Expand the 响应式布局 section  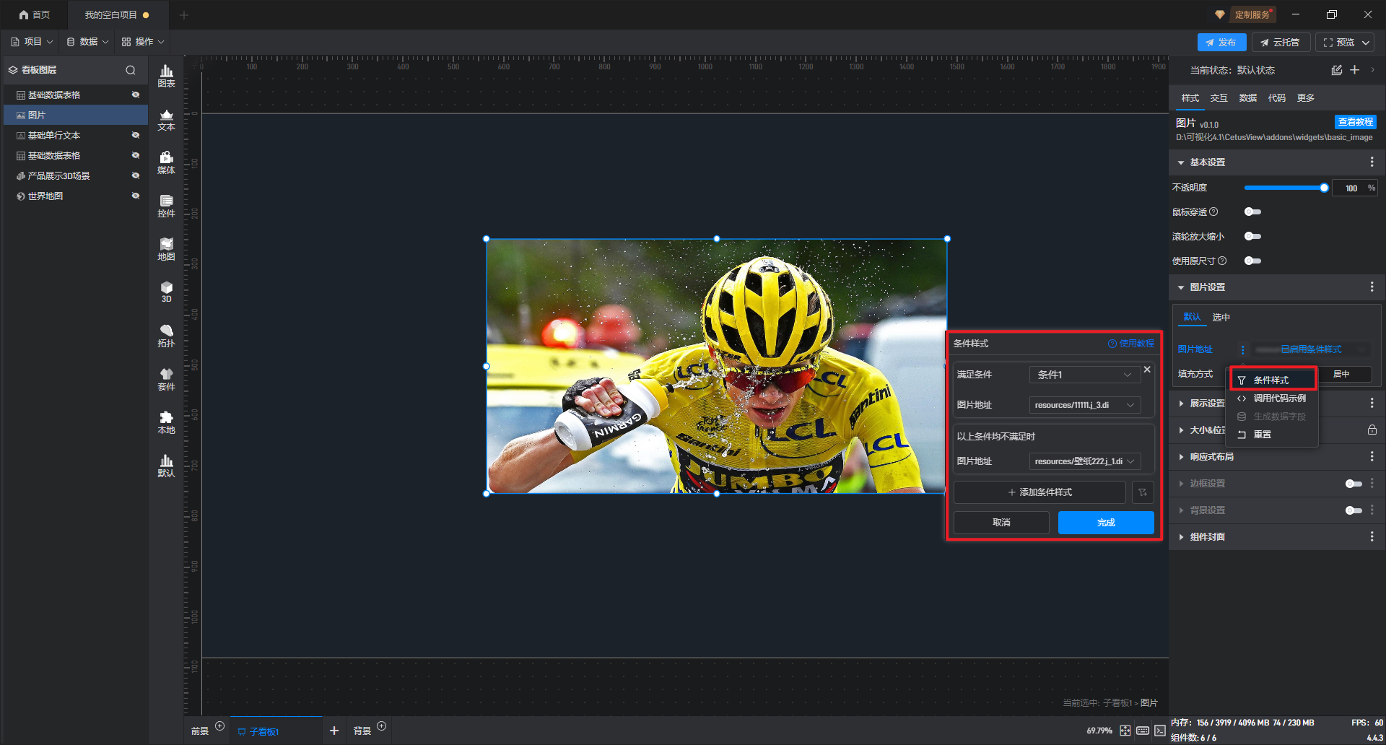[1181, 457]
